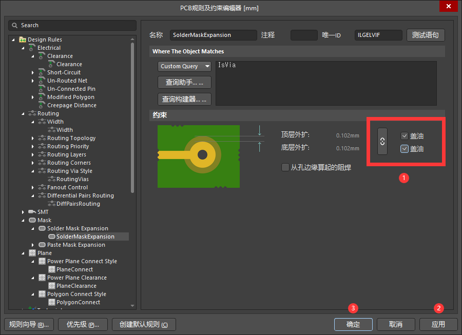Click the Paste Mask Expansion rule icon
Viewport: 462px width, 335px height.
point(42,245)
